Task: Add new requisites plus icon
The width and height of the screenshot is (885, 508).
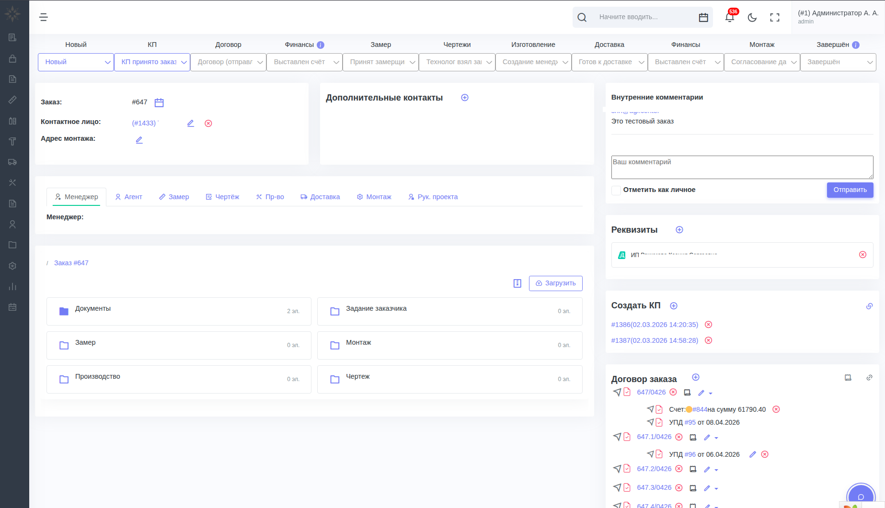Action: point(679,230)
